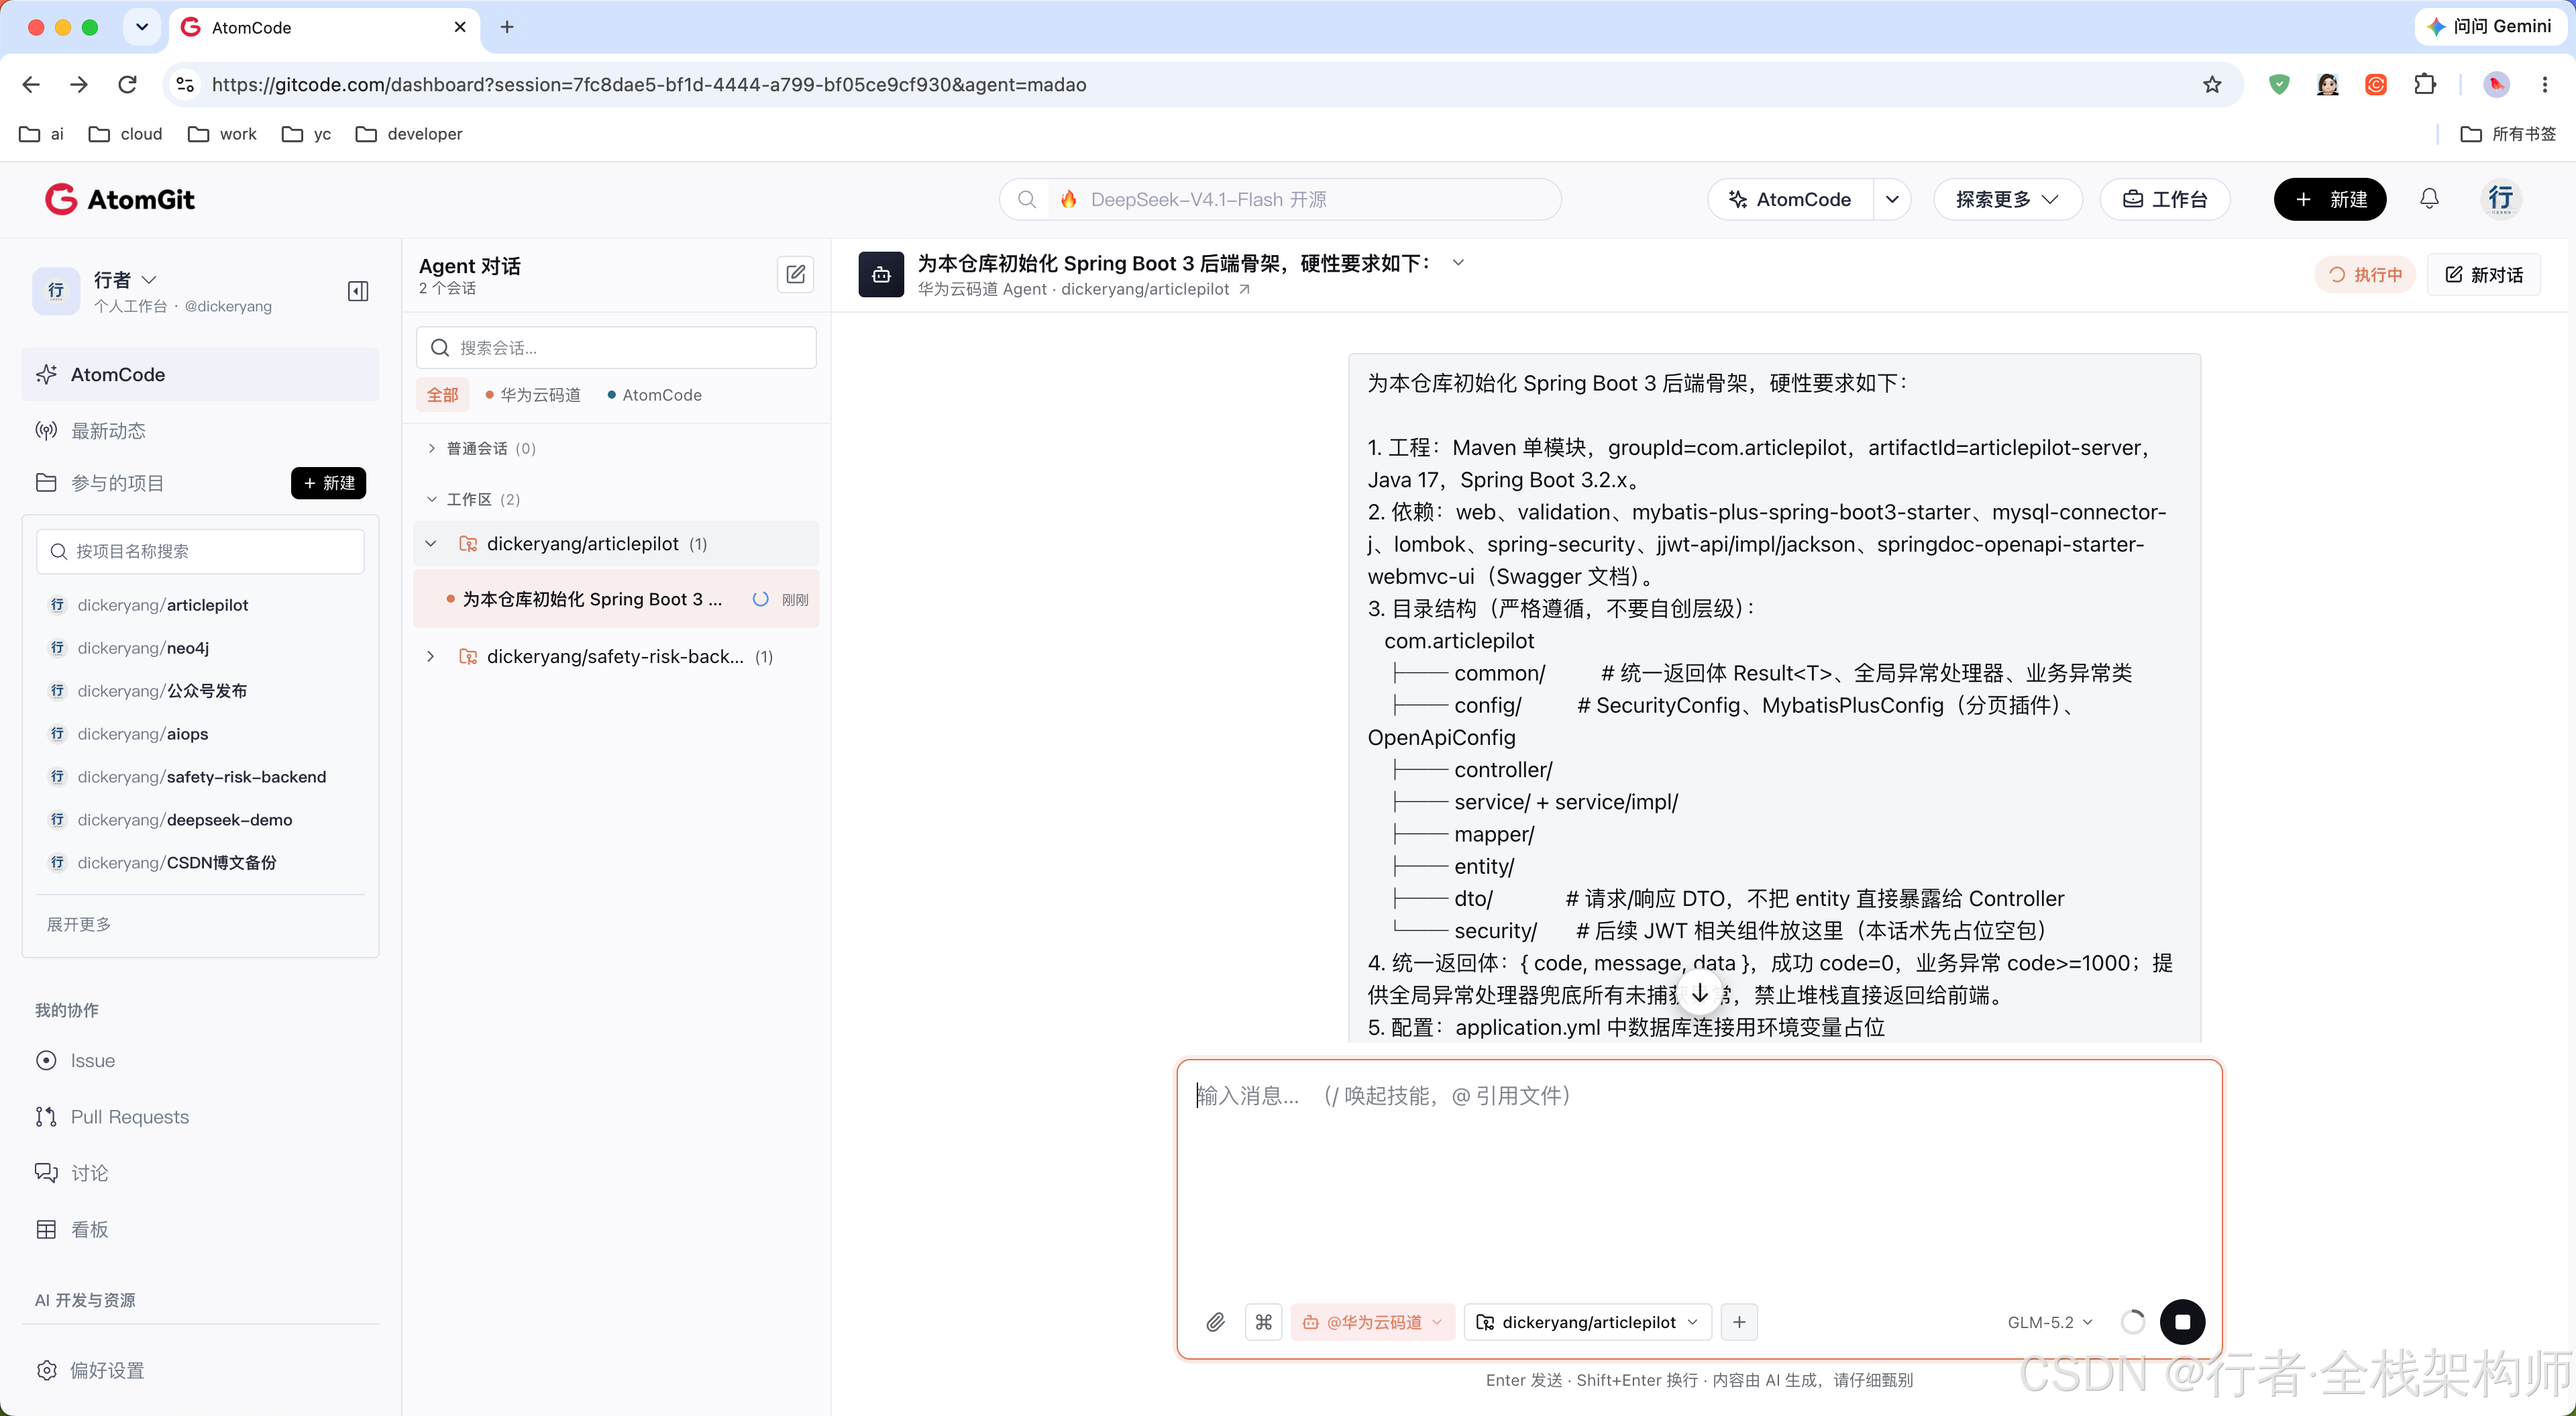Open the developer bookmarks folder
2576x1416 pixels.
(409, 134)
